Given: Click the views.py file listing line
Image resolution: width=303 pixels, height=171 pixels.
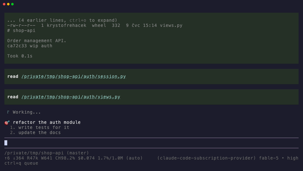Looking at the screenshot, I should click(95, 25).
